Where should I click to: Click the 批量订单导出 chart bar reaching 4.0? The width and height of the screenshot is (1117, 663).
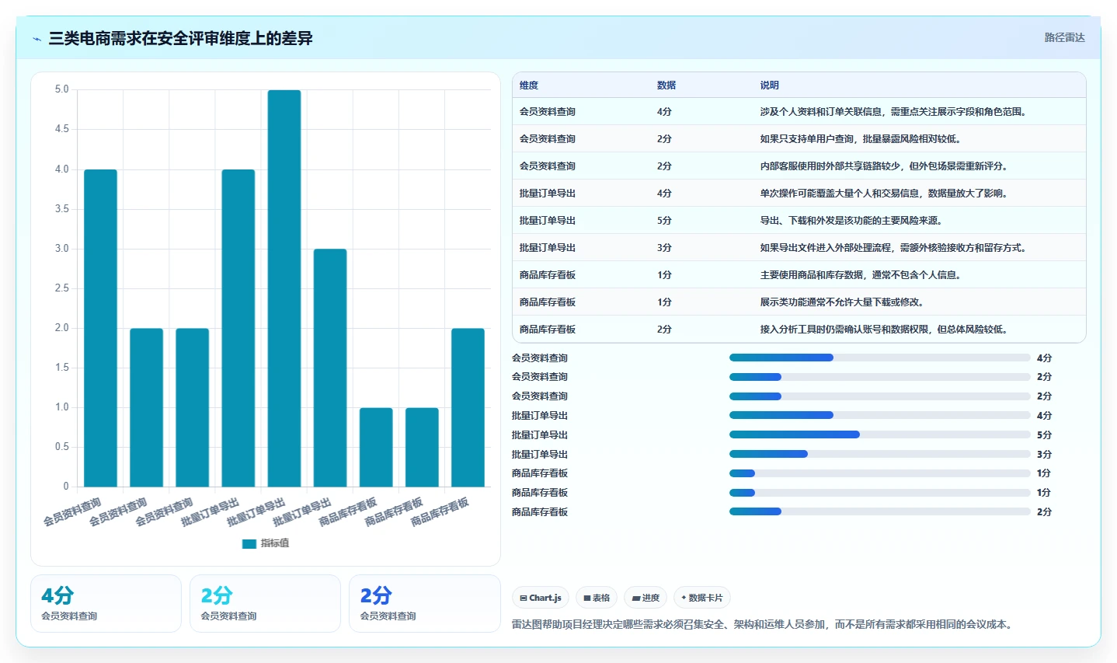pyautogui.click(x=238, y=328)
